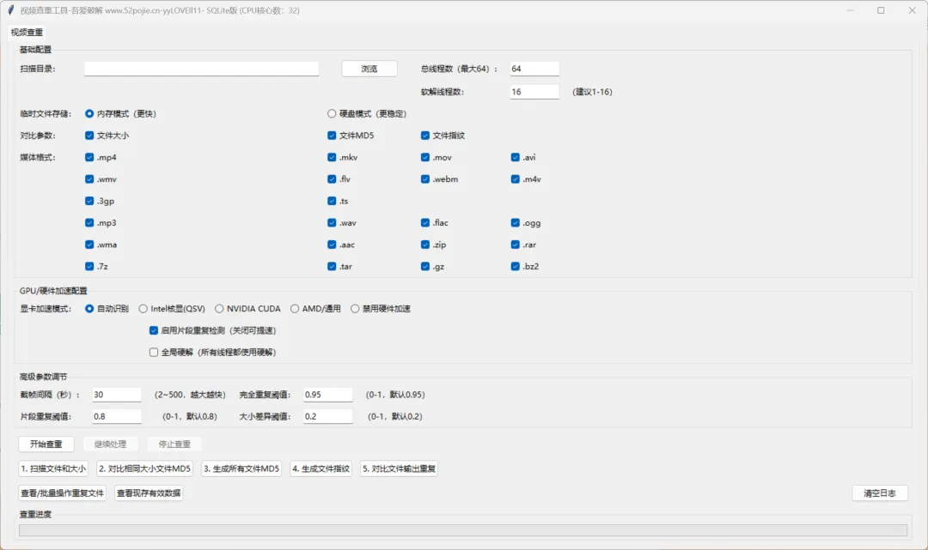Screen dimensions: 928x550
Task: Toggle the 文件大小 checkbox
Action: click(89, 136)
